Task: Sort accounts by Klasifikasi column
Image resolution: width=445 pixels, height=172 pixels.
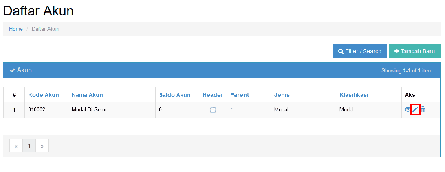Action: coord(354,95)
